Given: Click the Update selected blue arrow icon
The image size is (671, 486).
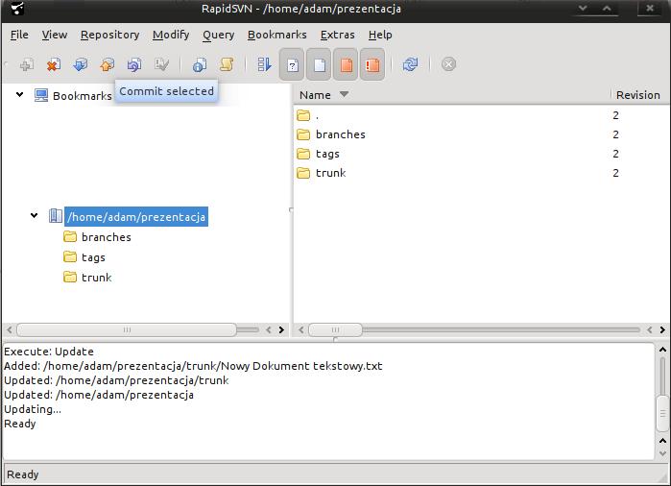Looking at the screenshot, I should [80, 65].
